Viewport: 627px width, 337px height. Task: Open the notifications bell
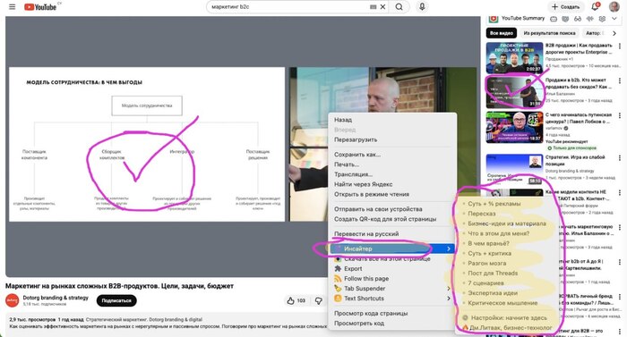[595, 7]
